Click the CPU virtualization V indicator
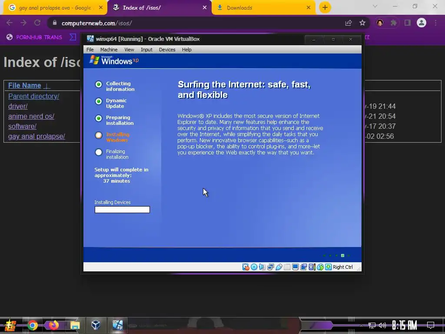 pyautogui.click(x=312, y=267)
